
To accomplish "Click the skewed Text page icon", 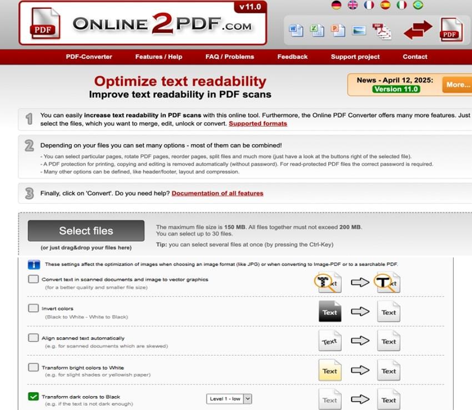I will coord(330,341).
